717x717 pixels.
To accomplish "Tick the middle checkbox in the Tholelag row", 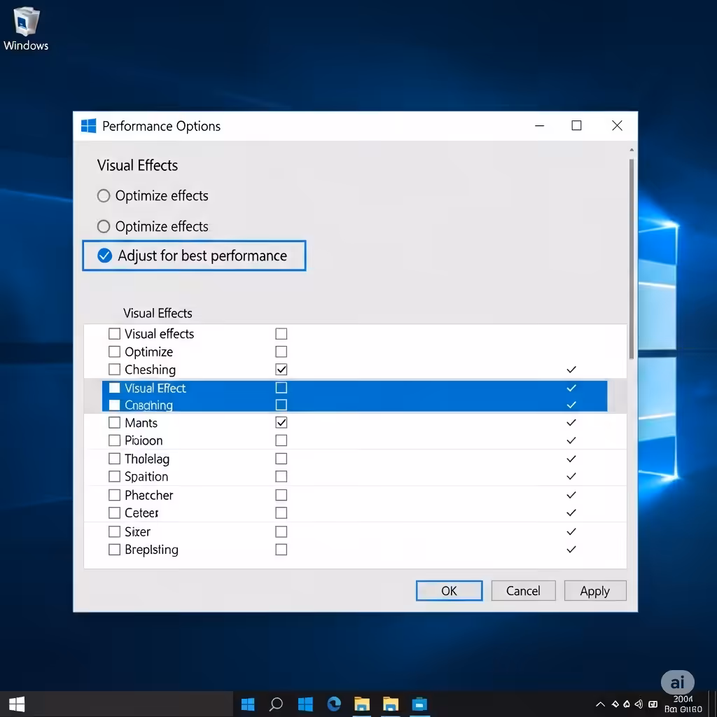I will 281,459.
